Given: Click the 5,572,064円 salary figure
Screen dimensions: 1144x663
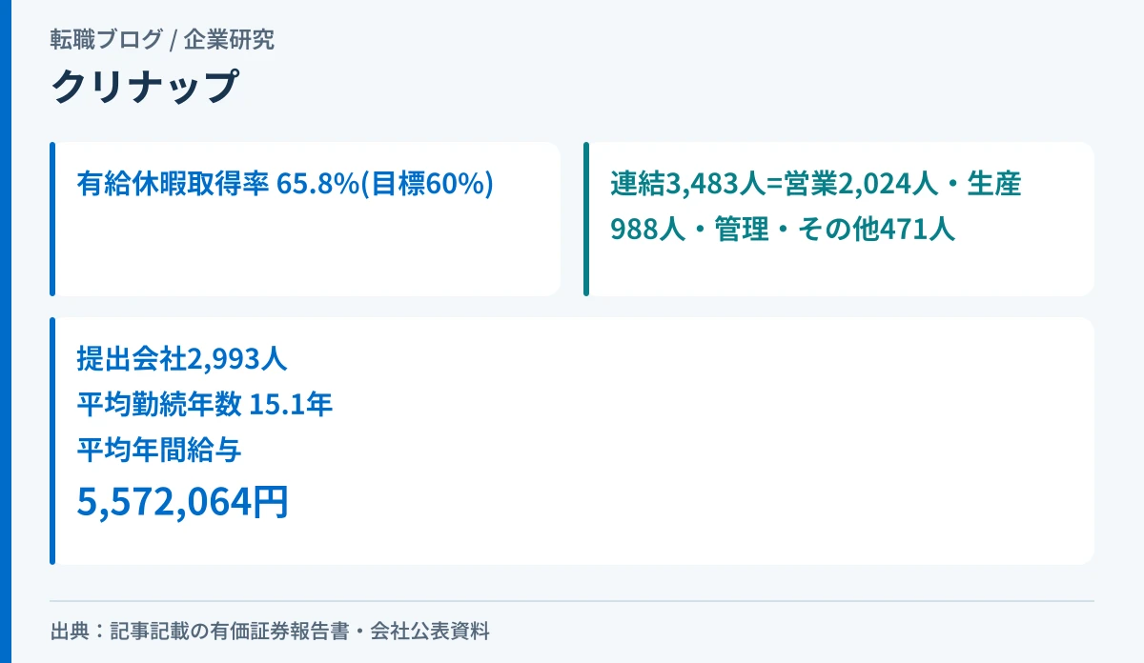Looking at the screenshot, I should 182,501.
